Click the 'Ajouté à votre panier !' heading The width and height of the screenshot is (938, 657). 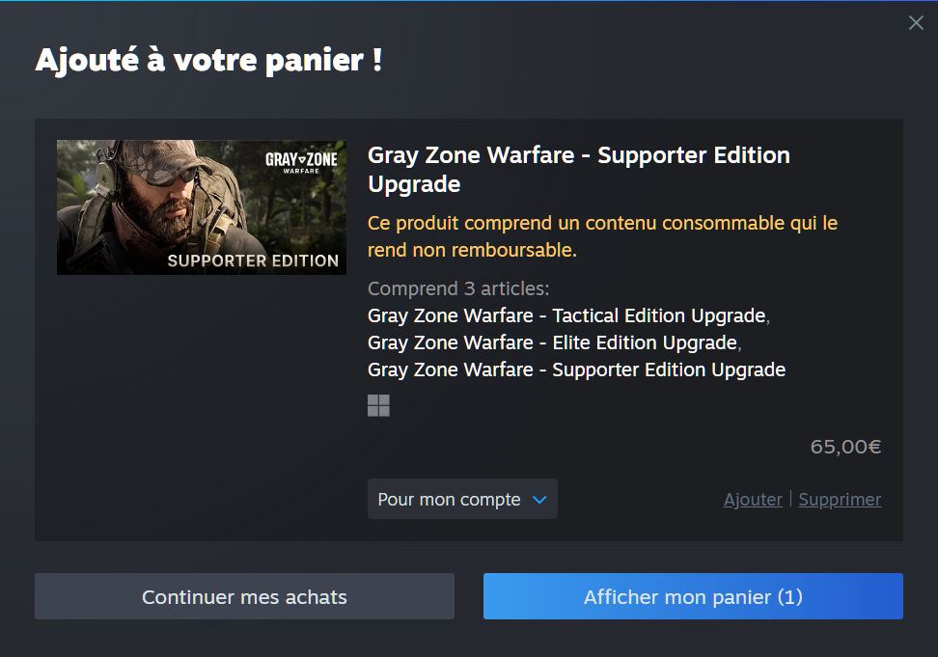click(x=208, y=61)
